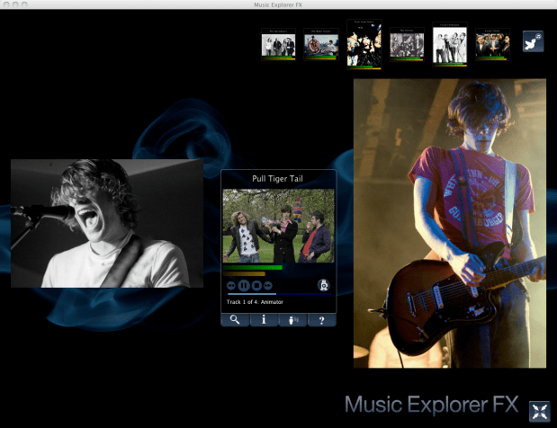
Task: Click the Twitter bird music icon
Action: click(533, 41)
